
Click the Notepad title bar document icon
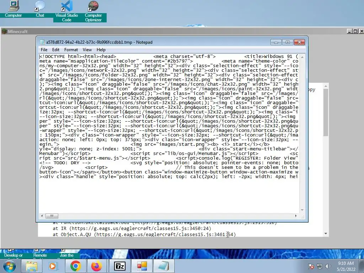tap(42, 42)
